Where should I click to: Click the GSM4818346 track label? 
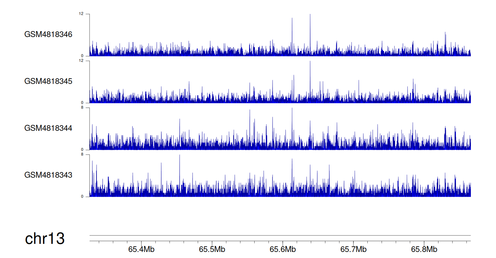[x=48, y=34]
